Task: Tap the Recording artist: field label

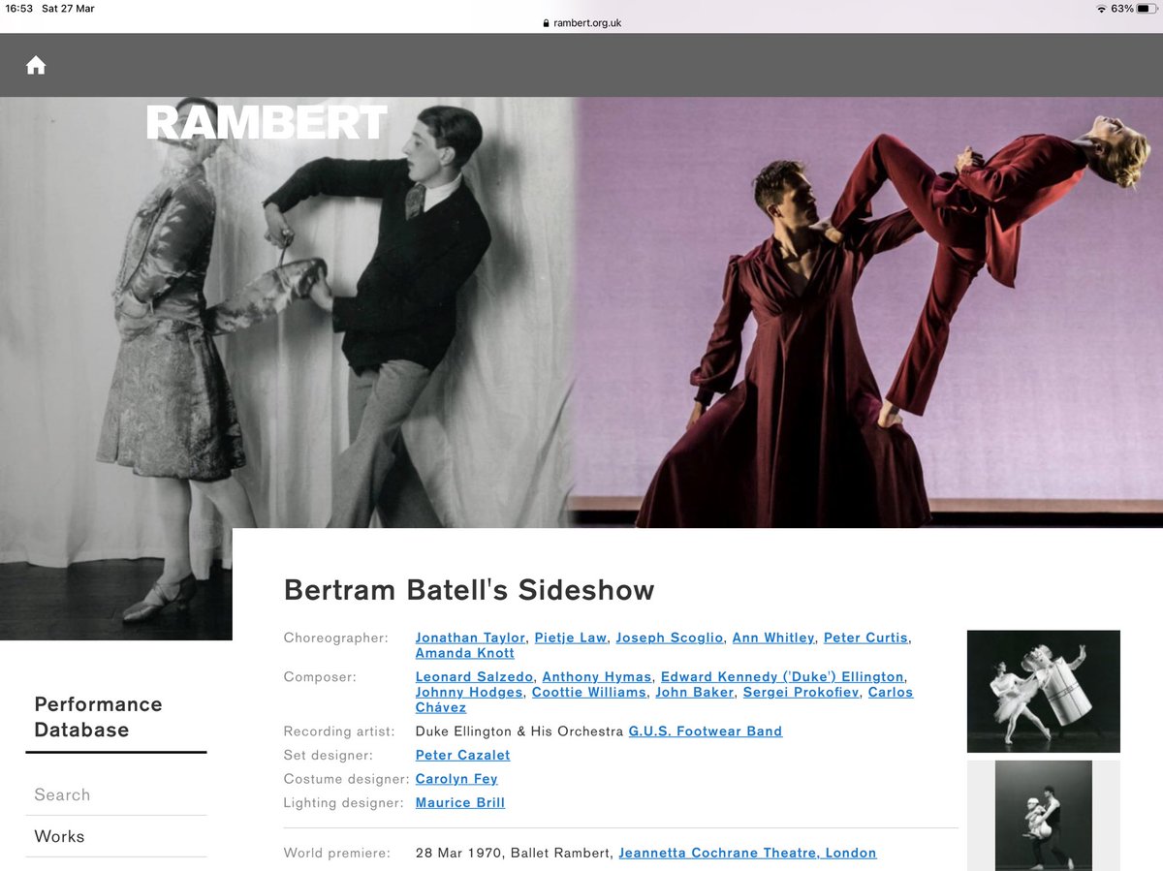Action: (x=339, y=731)
